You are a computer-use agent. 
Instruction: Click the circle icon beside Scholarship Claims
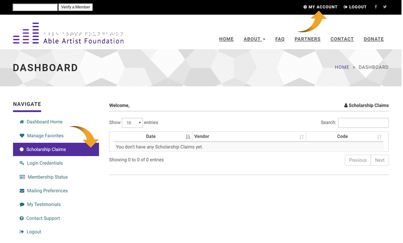22,149
